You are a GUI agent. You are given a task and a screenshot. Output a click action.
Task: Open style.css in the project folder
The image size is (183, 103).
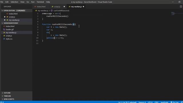click(9, 39)
